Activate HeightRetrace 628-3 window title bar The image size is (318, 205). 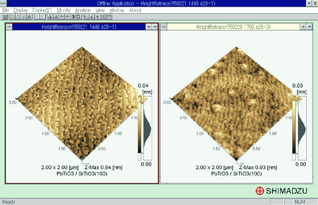click(233, 27)
